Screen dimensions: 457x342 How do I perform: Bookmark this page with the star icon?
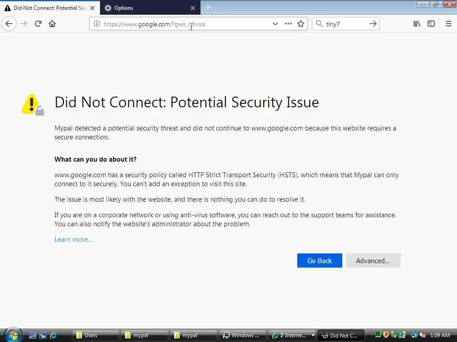301,24
